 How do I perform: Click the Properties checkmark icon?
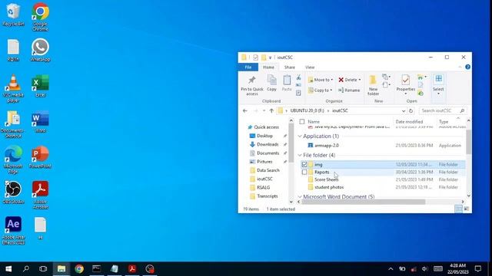pos(405,80)
